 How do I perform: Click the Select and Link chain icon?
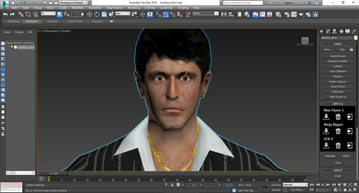click(x=21, y=14)
